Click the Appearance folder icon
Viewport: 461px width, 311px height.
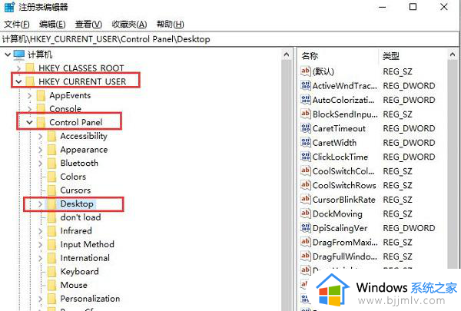pyautogui.click(x=51, y=150)
